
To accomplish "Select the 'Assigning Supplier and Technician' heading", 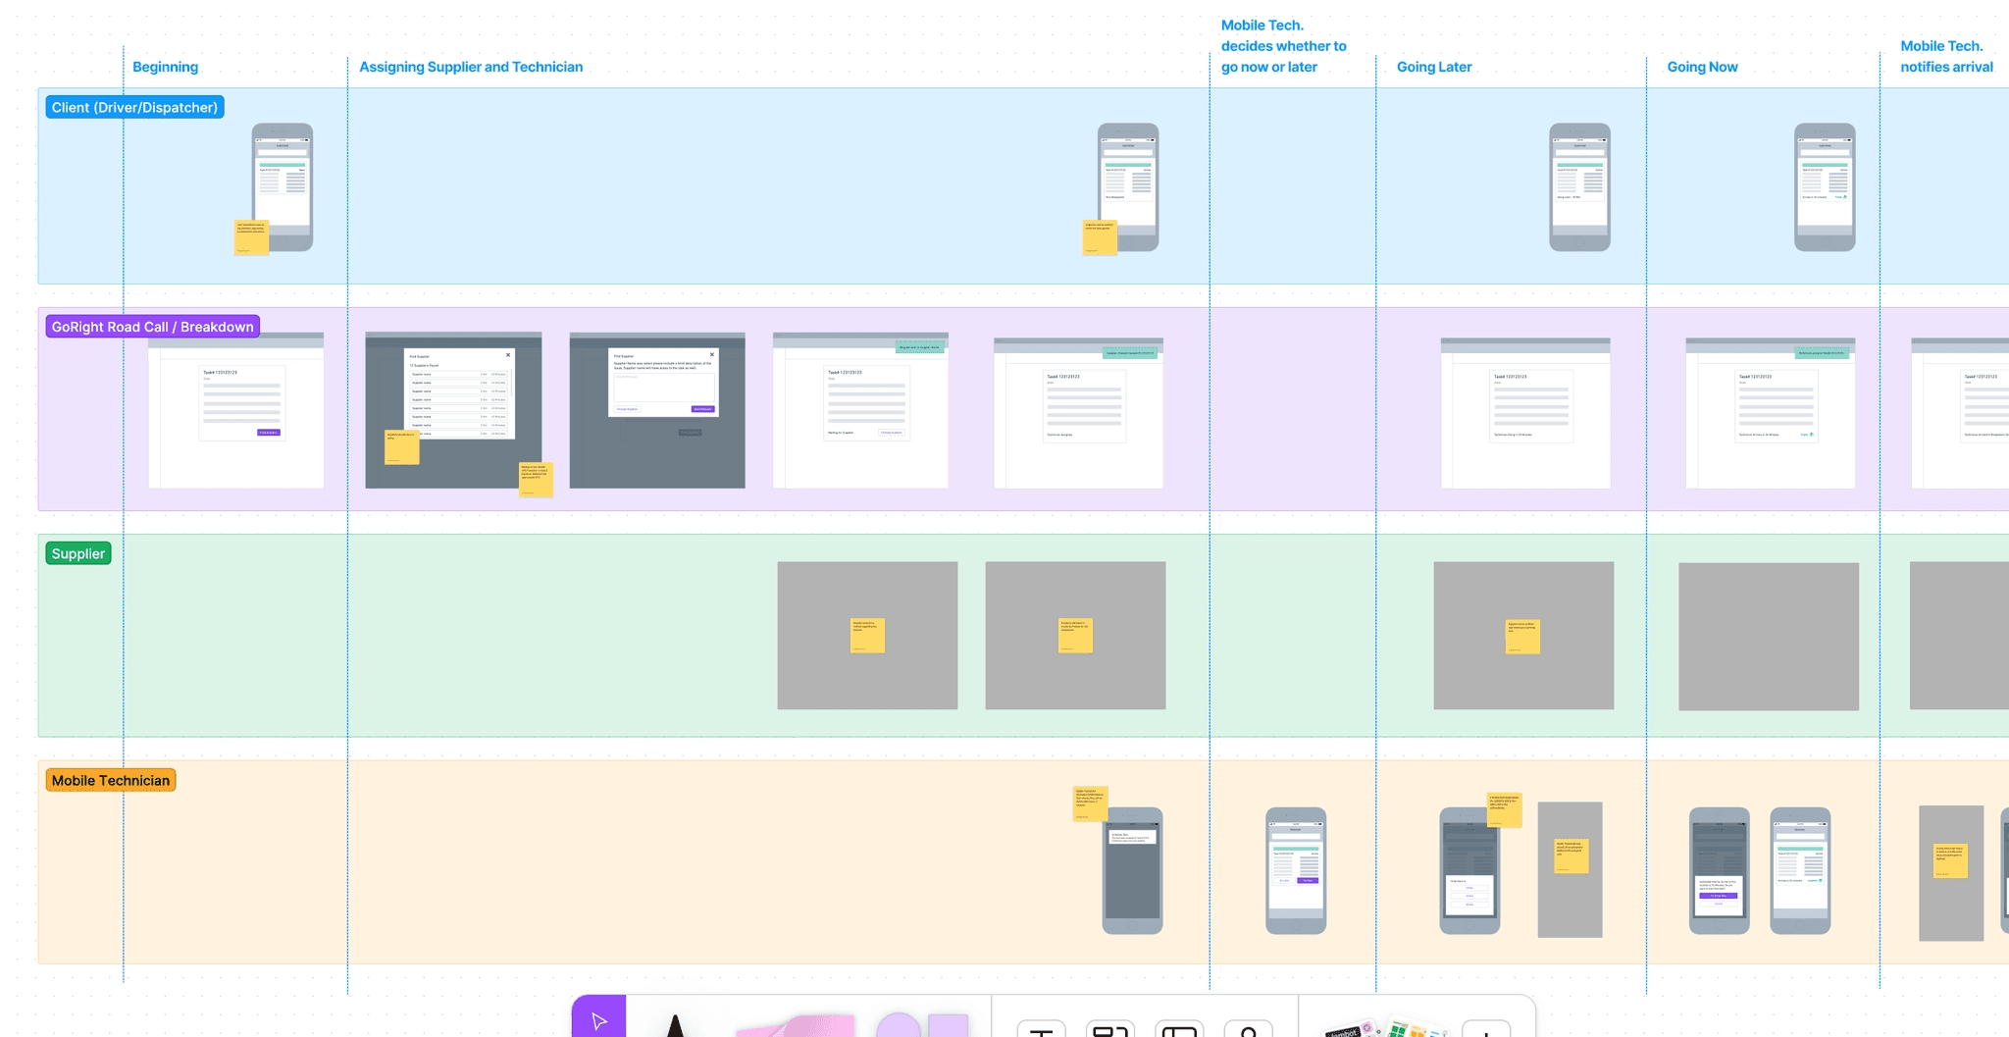I will (x=471, y=67).
